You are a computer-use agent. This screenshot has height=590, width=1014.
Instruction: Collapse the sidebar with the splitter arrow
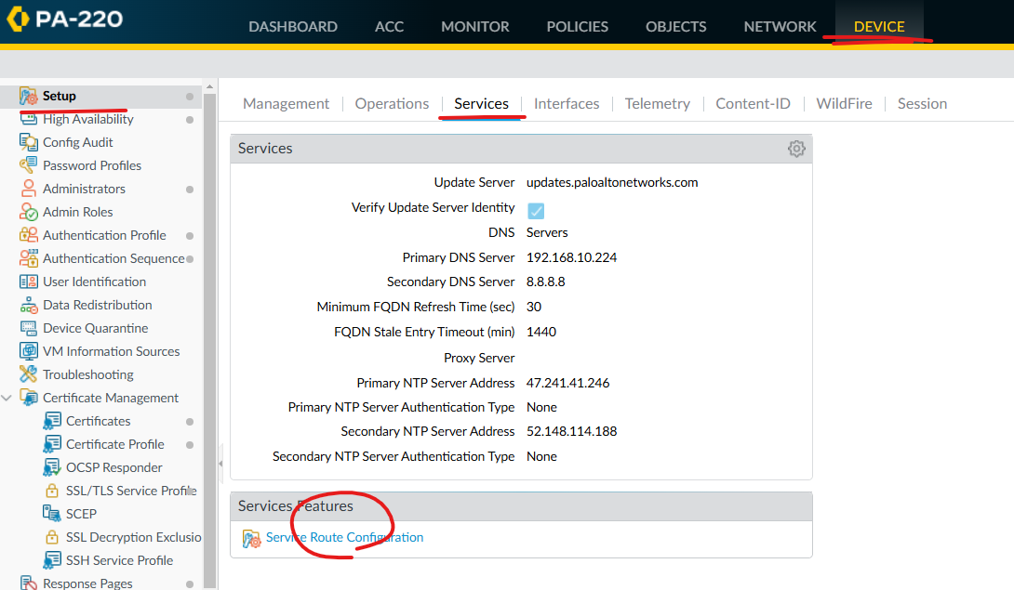point(220,464)
